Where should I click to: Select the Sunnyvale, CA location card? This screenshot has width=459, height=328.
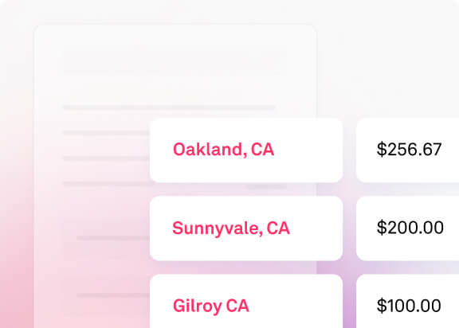point(246,228)
